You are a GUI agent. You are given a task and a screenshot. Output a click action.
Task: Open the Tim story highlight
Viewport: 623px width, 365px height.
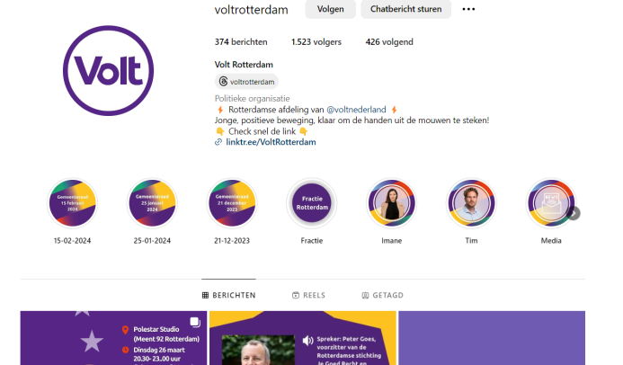(471, 203)
